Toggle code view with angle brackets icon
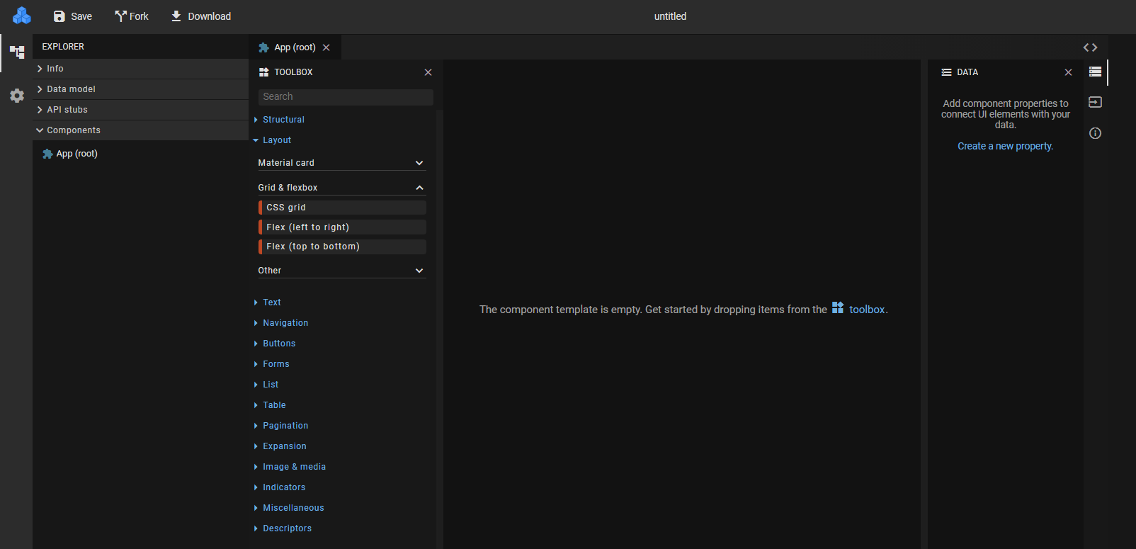This screenshot has width=1136, height=549. [x=1090, y=47]
